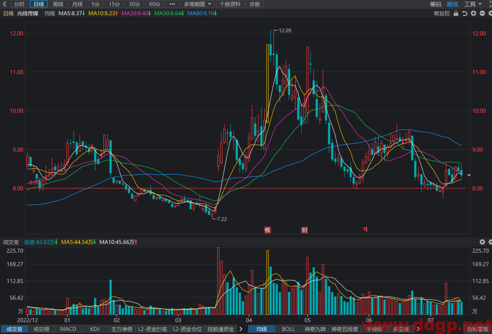Click 光线传媒 stock name

click(27, 13)
